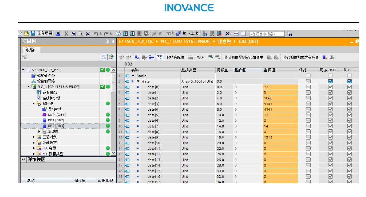
Task: Create a new project via toolbar icon
Action: 20,33
